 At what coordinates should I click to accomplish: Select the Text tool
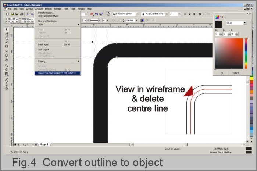[x=7, y=59]
